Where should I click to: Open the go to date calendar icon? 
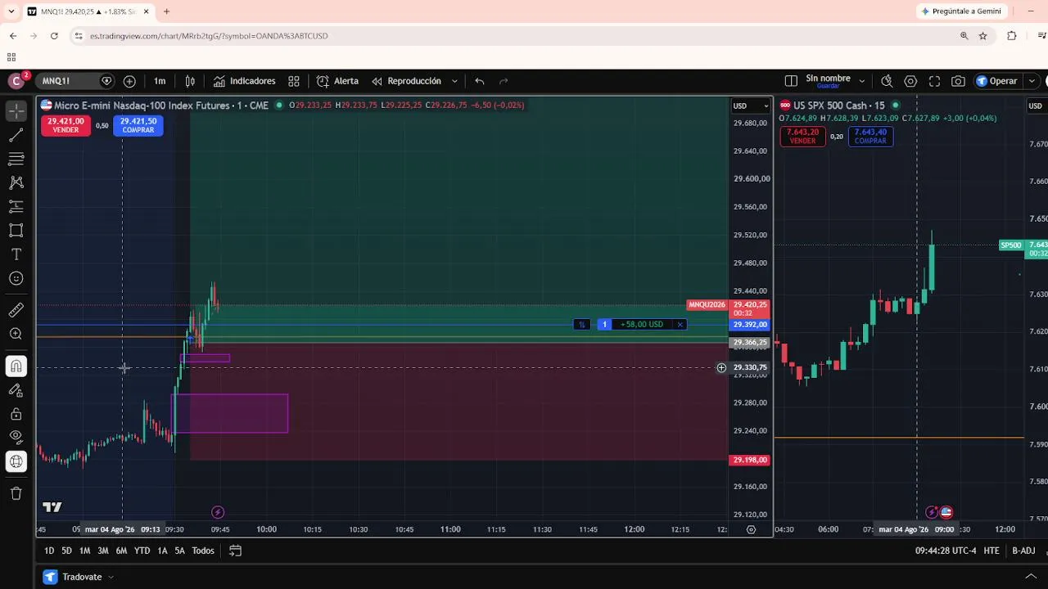pyautogui.click(x=235, y=551)
